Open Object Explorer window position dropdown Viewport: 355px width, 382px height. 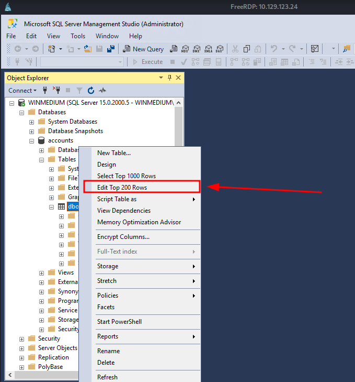pos(161,78)
